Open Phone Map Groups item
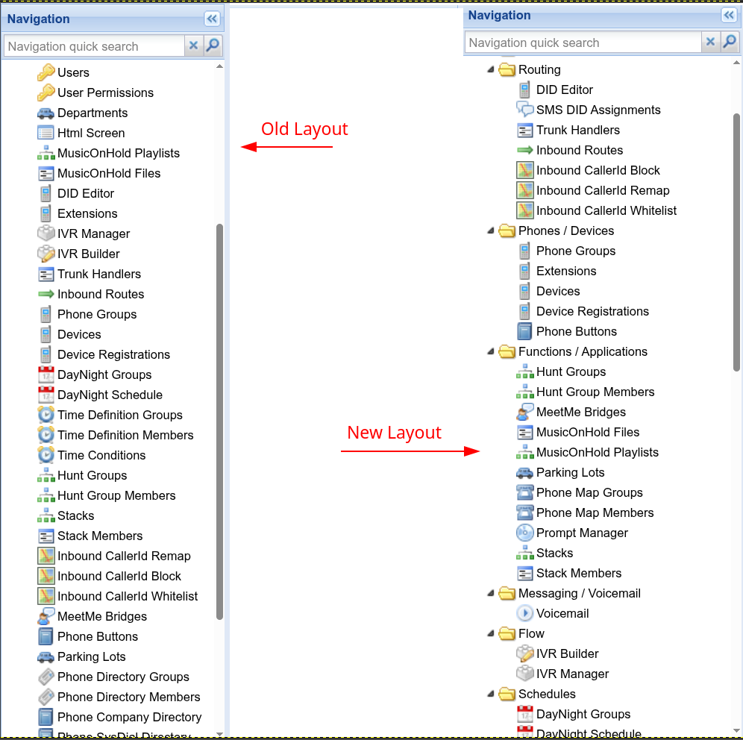The width and height of the screenshot is (743, 740). [589, 492]
